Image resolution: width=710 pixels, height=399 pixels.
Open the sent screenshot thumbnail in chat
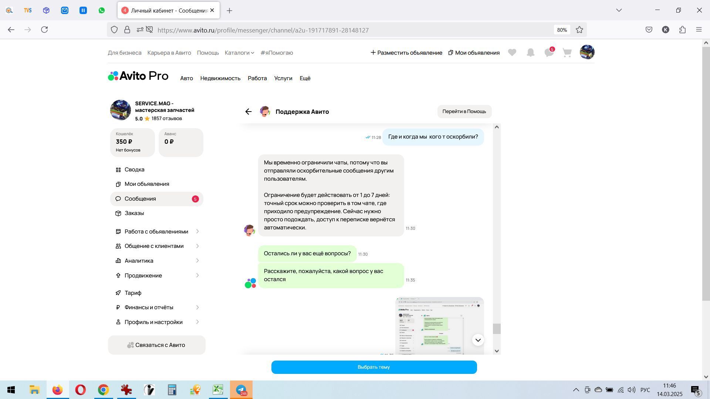pyautogui.click(x=439, y=326)
